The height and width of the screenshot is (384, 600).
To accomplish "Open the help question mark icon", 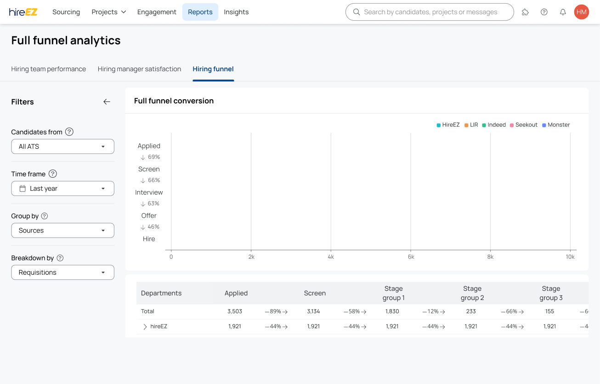I will pos(544,12).
